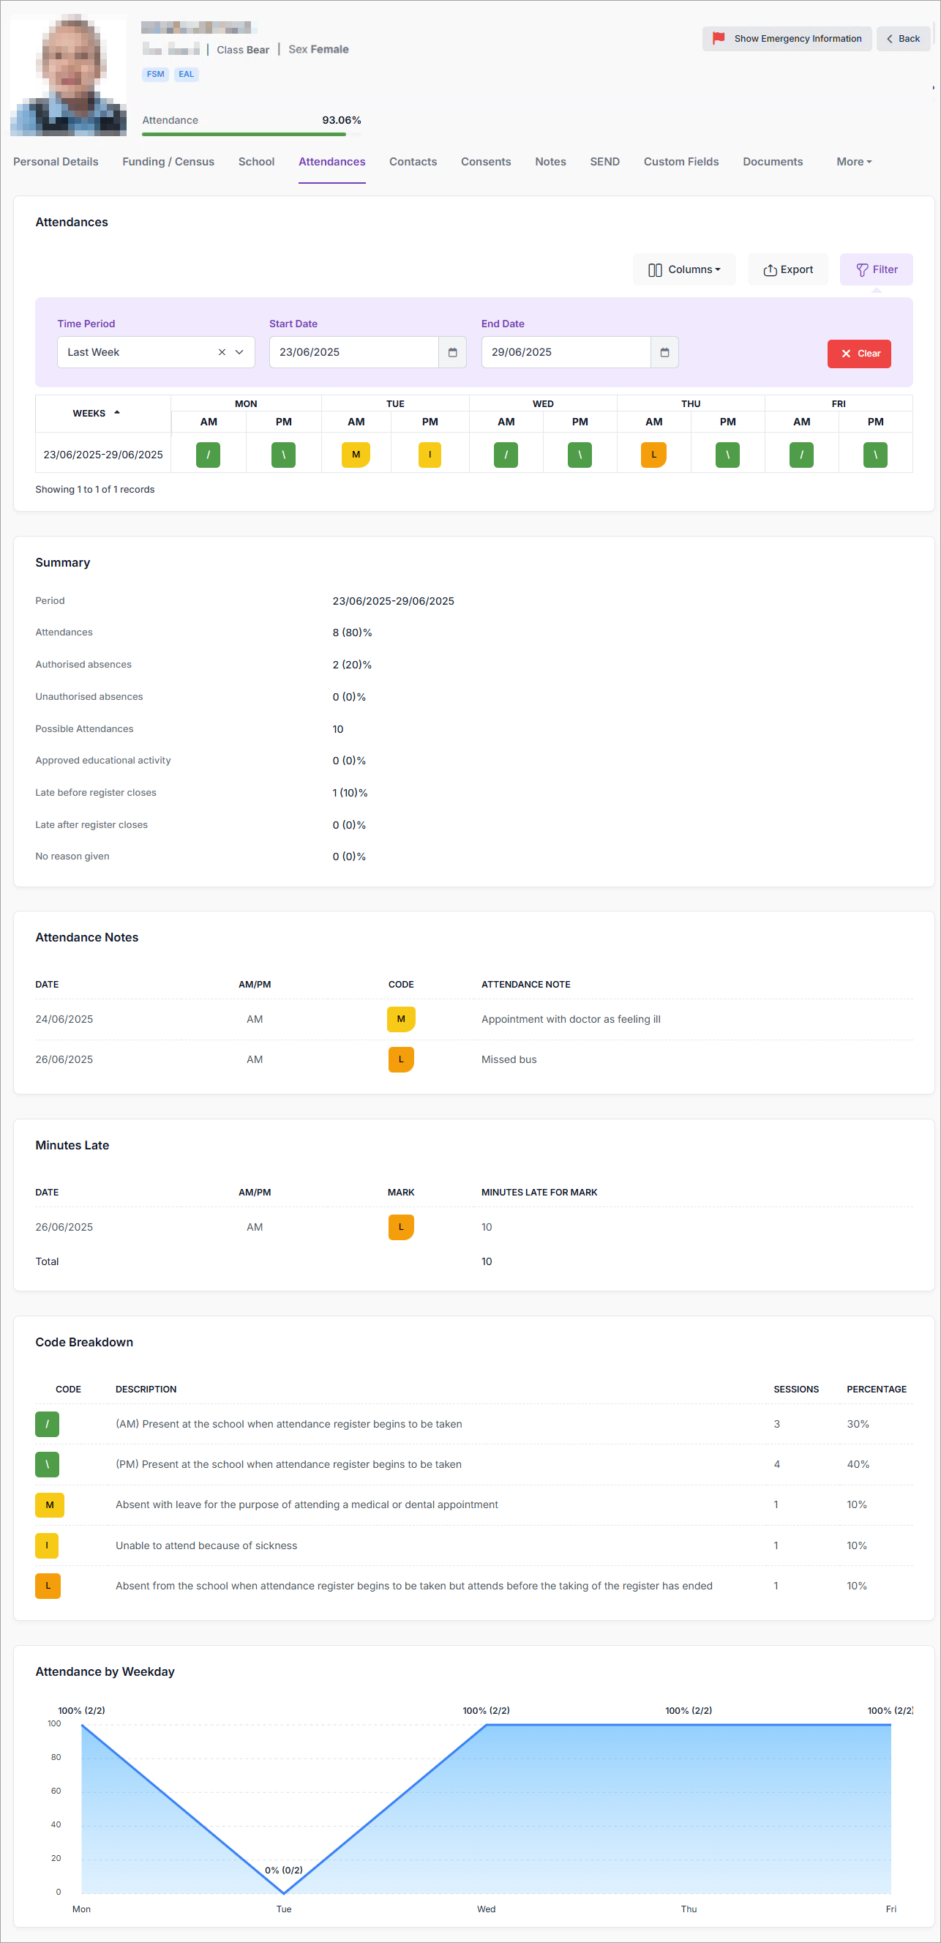
Task: Click Tuesday AM medical mark M
Action: pyautogui.click(x=356, y=455)
